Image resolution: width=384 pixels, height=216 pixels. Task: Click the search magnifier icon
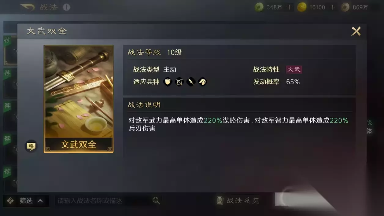pos(156,200)
